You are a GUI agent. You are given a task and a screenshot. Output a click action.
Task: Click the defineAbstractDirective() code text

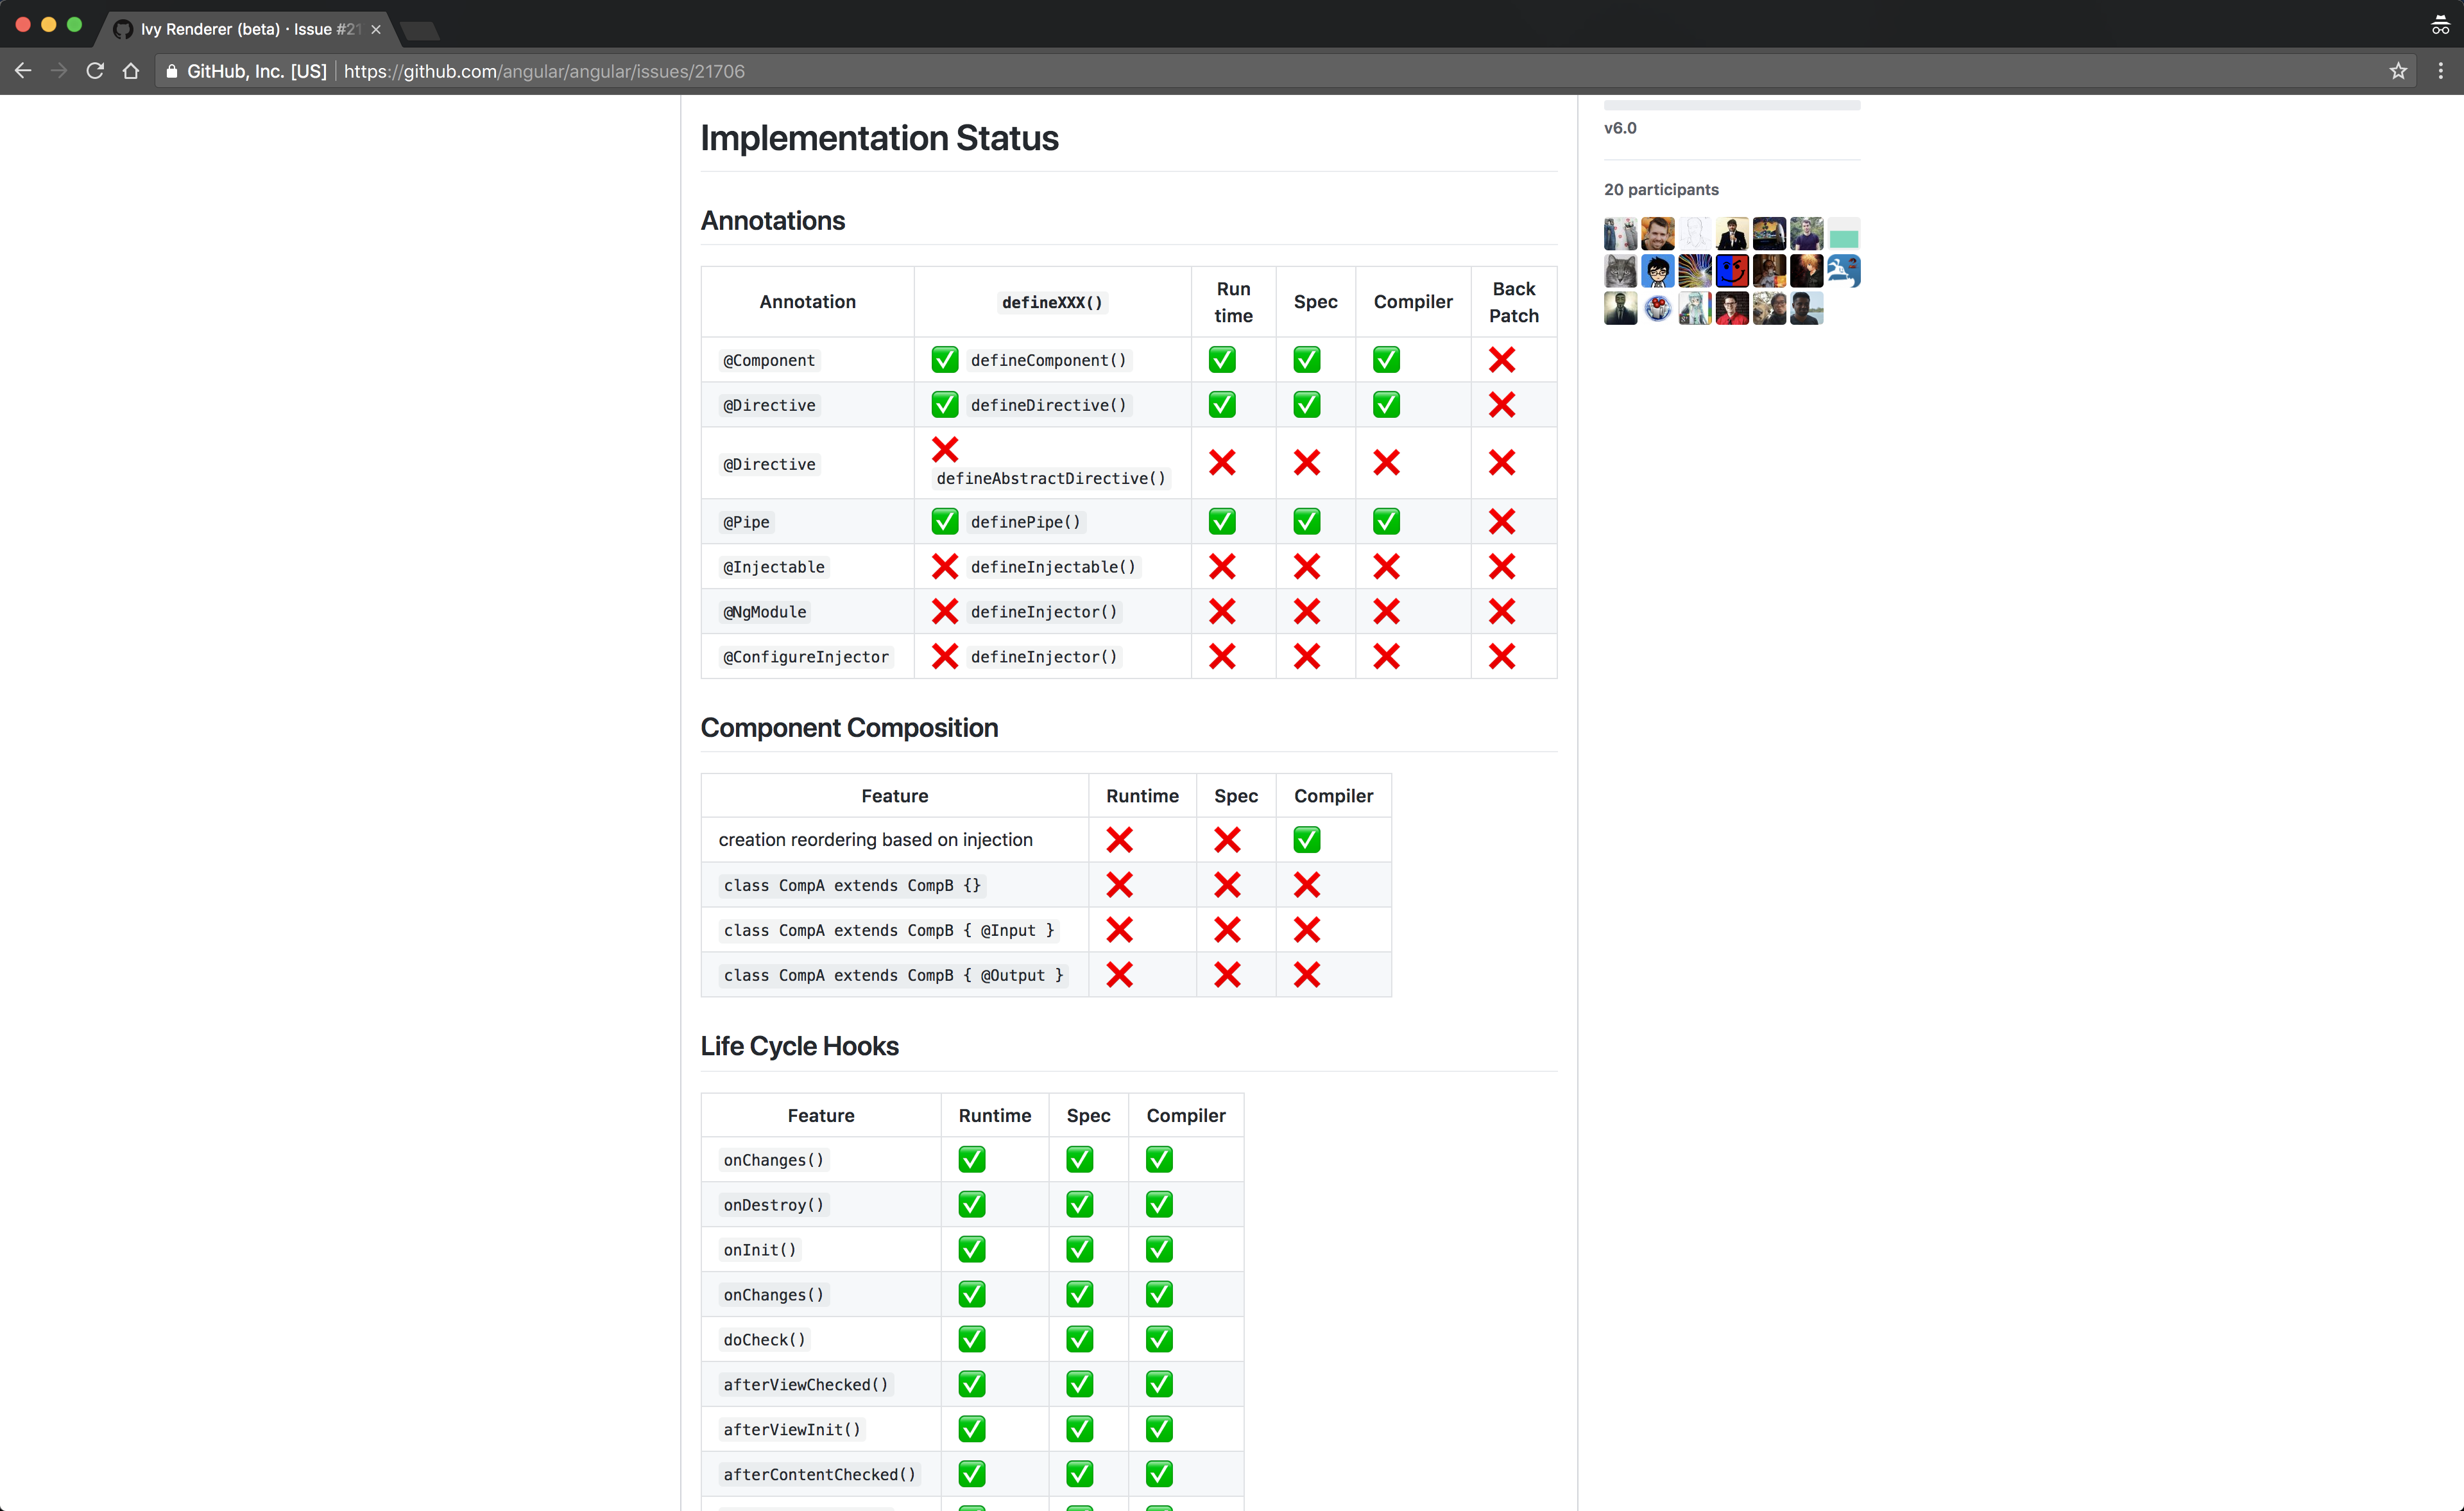click(x=1051, y=478)
